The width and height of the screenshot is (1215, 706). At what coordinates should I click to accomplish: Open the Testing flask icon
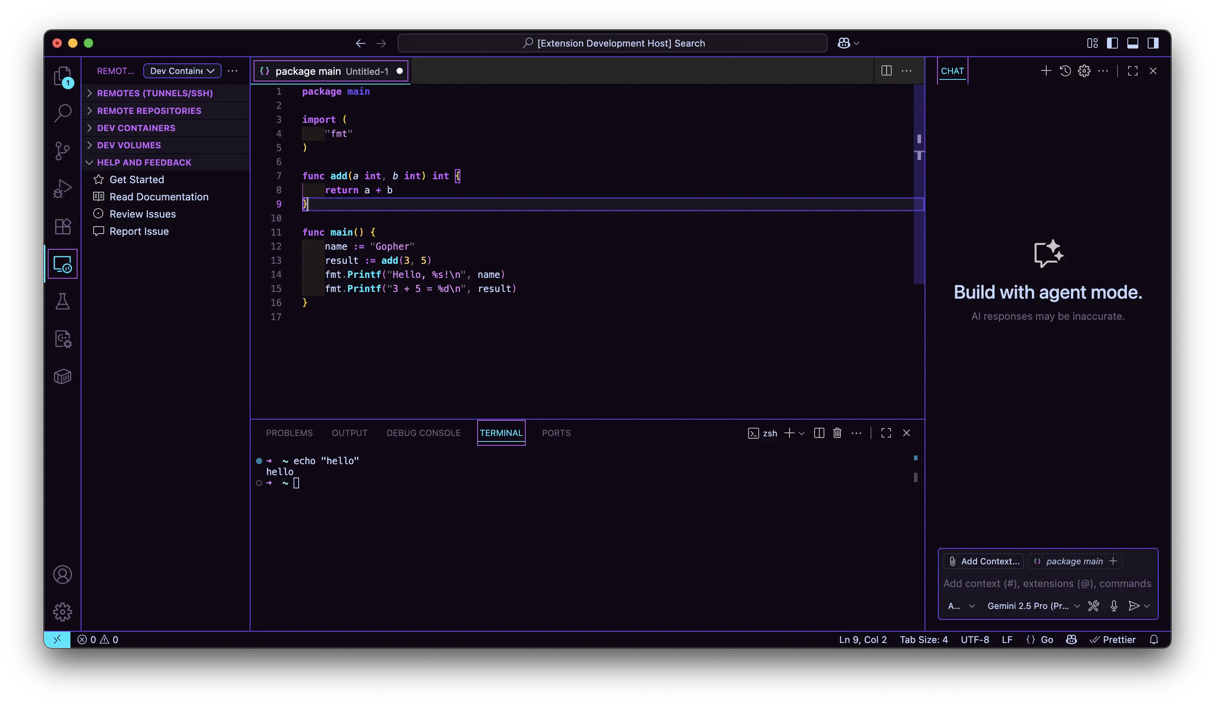pos(62,302)
